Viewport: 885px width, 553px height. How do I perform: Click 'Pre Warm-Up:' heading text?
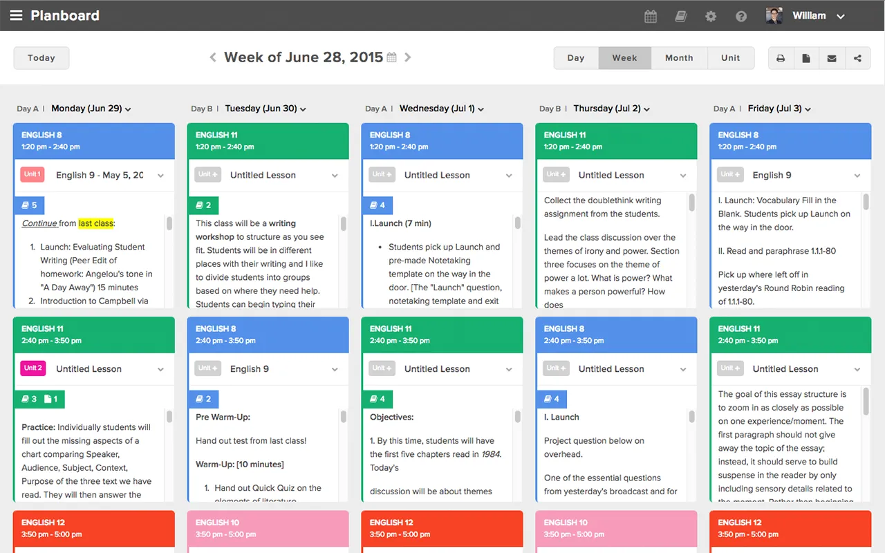coord(223,417)
